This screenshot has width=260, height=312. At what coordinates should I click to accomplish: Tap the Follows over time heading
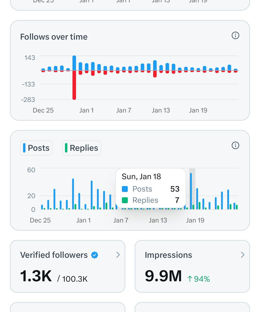pos(54,37)
